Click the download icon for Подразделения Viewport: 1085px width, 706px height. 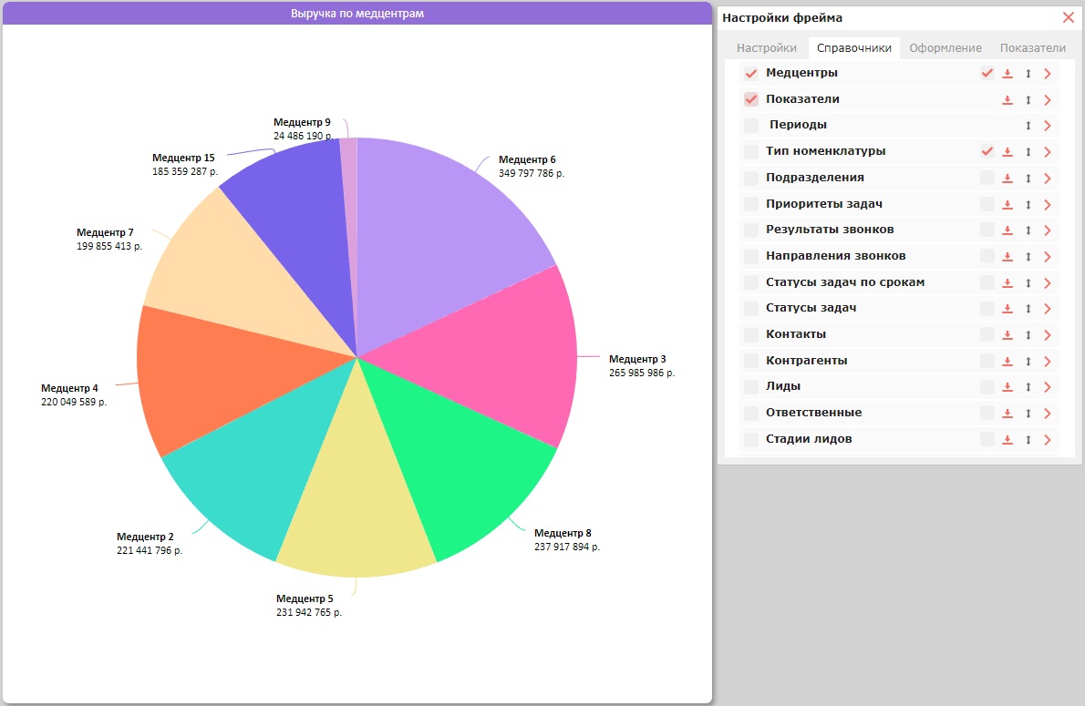(x=1007, y=179)
